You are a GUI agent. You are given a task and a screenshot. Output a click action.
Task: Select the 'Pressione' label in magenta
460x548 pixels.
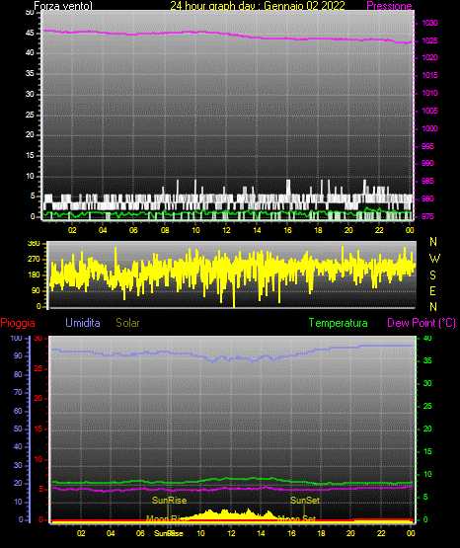click(389, 6)
